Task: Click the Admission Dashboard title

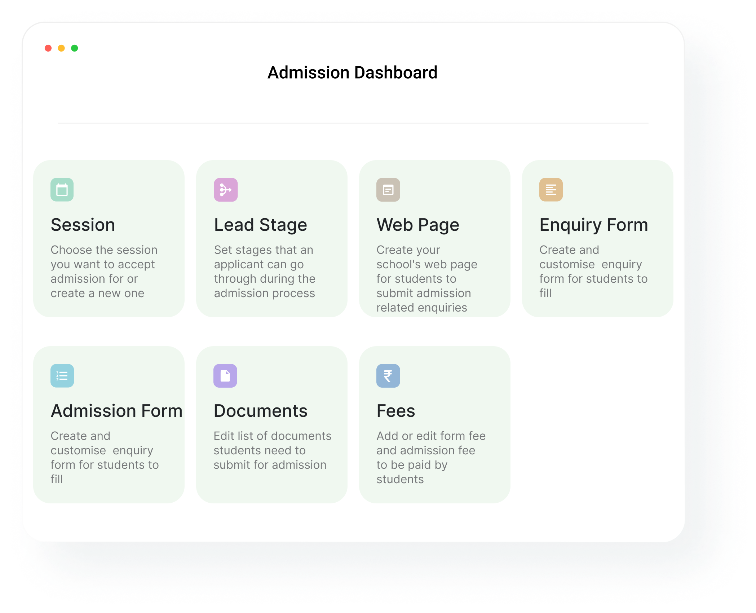Action: click(x=352, y=72)
